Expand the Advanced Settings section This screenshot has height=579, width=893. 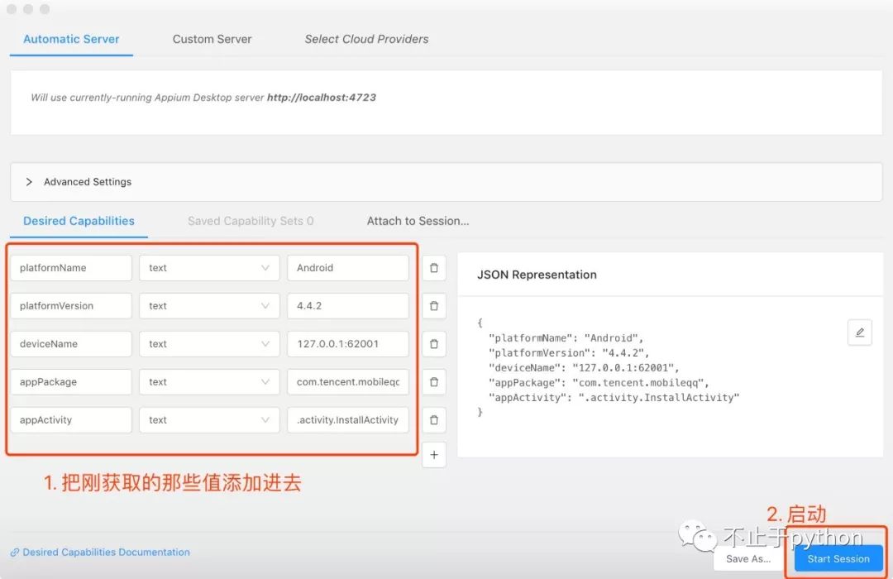coord(30,182)
